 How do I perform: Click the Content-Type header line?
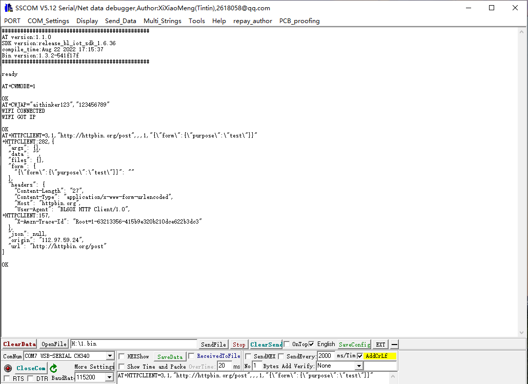point(94,197)
